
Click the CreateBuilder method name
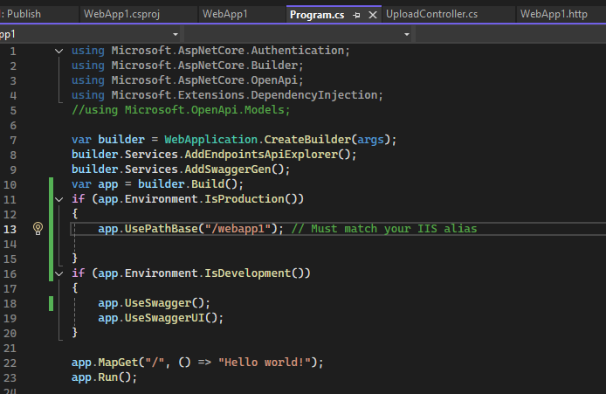(307, 139)
